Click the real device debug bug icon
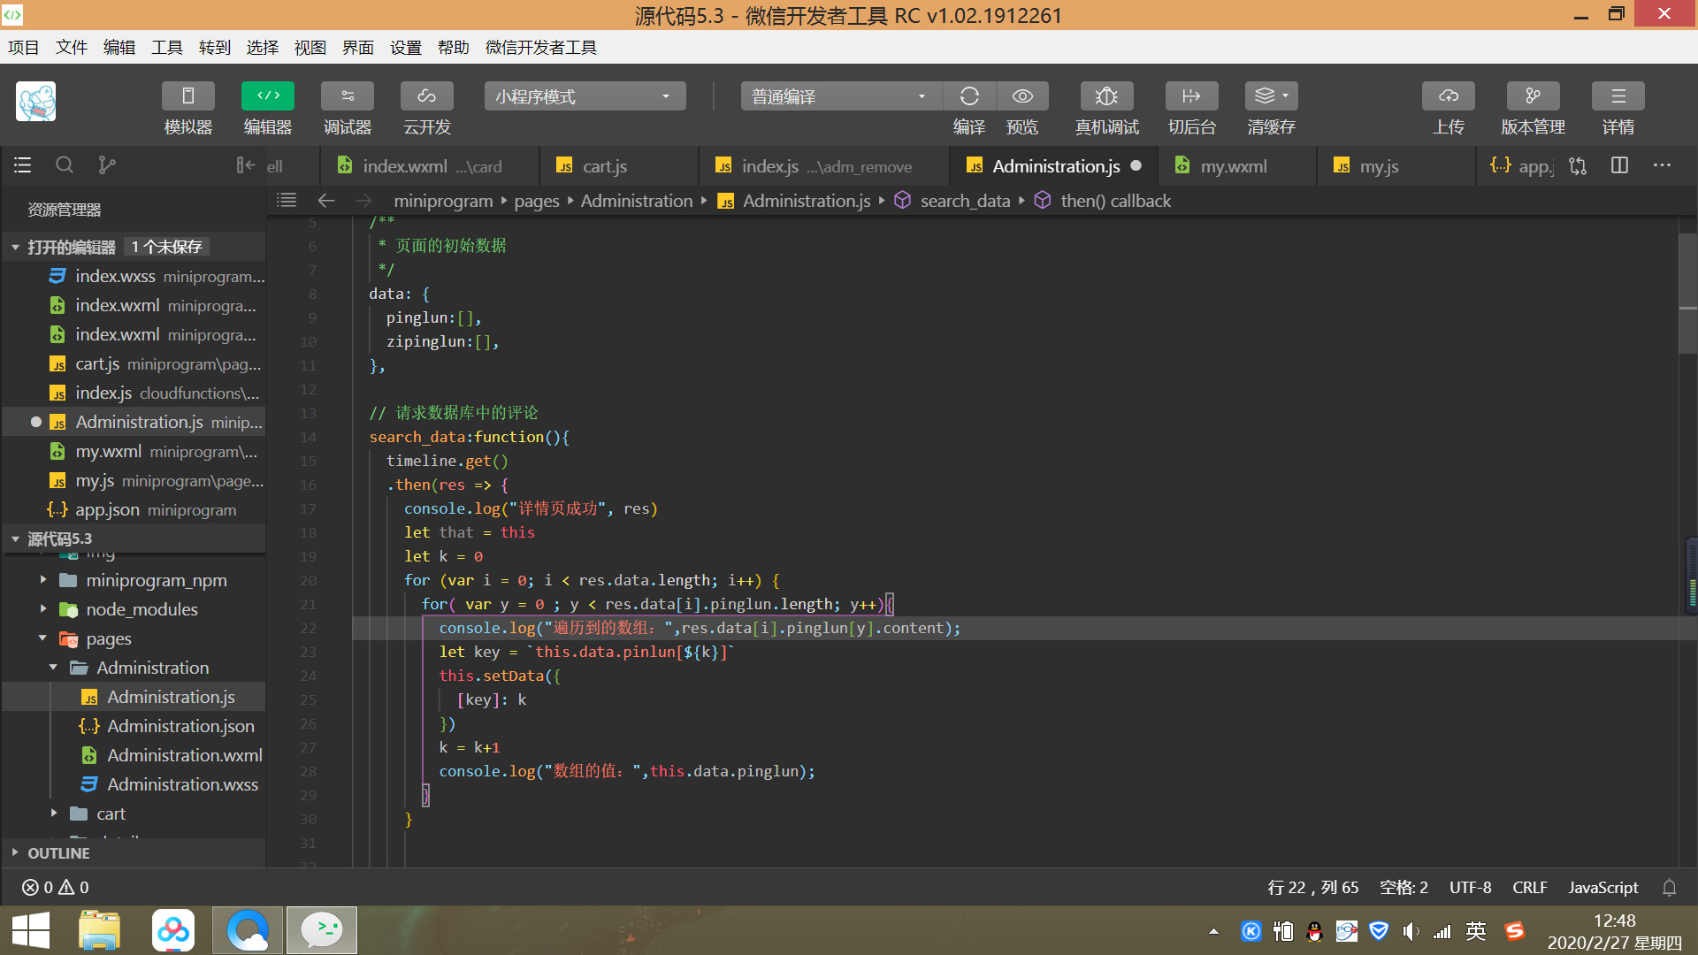Viewport: 1698px width, 955px height. [1106, 96]
